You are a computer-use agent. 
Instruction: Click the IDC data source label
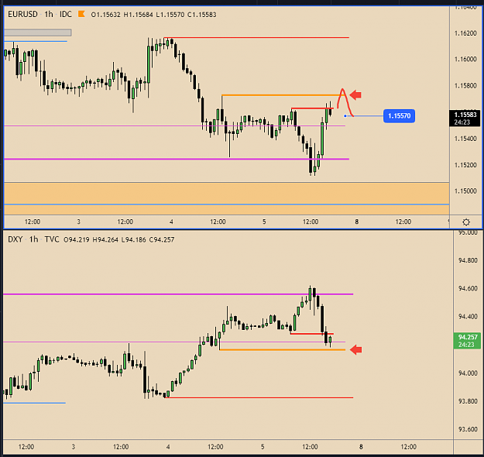(66, 14)
